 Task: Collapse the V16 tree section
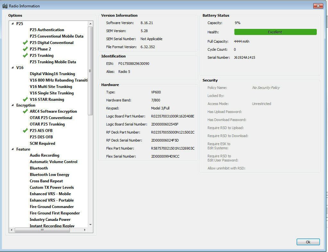click(x=13, y=68)
